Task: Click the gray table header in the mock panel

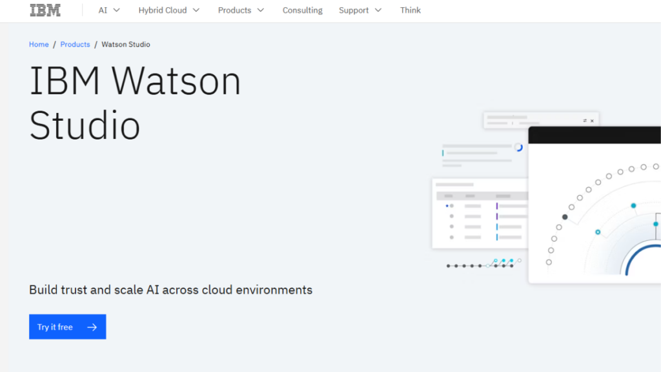Action: point(480,196)
